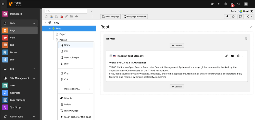Viewport: 255px width, 120px height.
Task: Click the create note icon in docheader
Action: pos(240,17)
